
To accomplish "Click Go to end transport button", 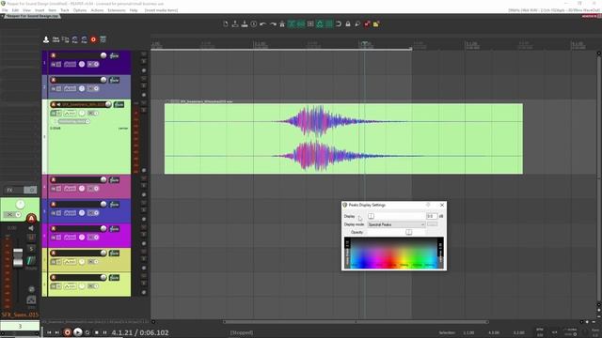I will click(x=57, y=332).
